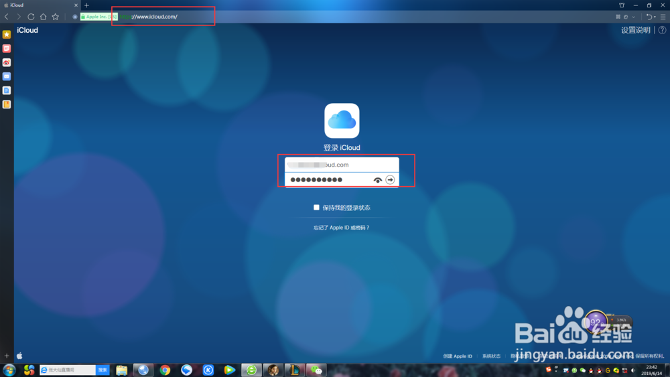This screenshot has width=670, height=377.
Task: Click the help question mark icon
Action: 663,30
